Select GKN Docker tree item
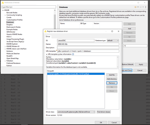Screen dimensions: 150x125 [x=11, y=32]
